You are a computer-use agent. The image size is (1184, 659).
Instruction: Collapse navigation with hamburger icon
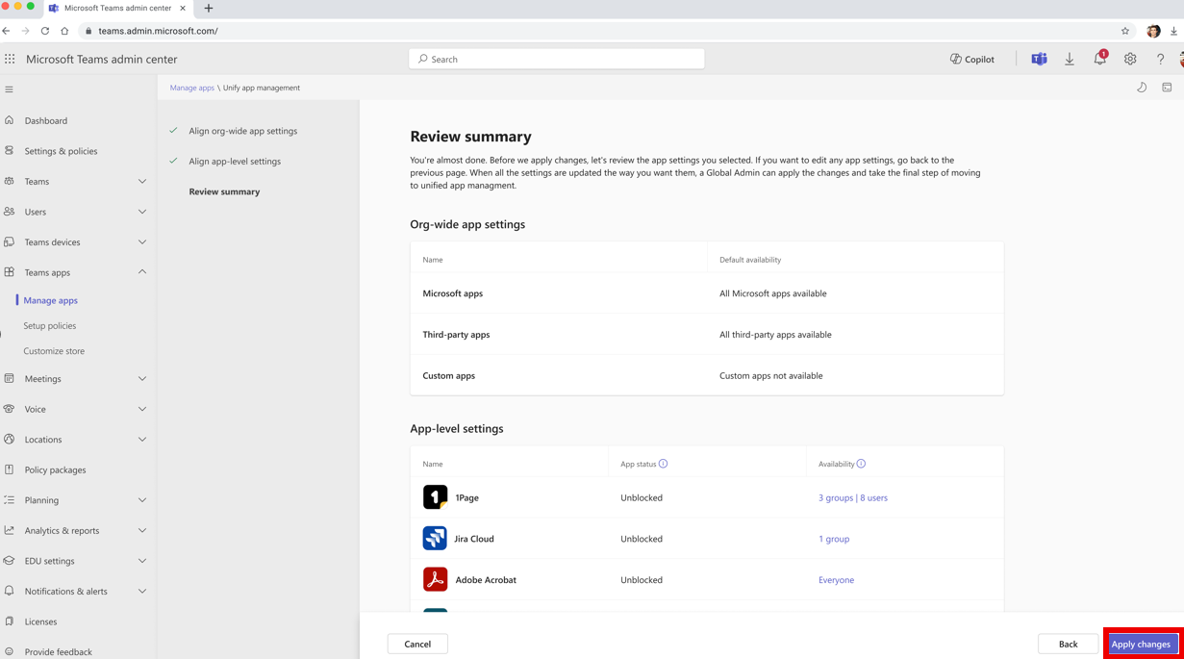point(10,89)
